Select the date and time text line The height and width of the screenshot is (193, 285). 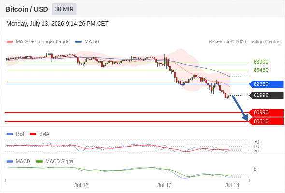click(57, 24)
